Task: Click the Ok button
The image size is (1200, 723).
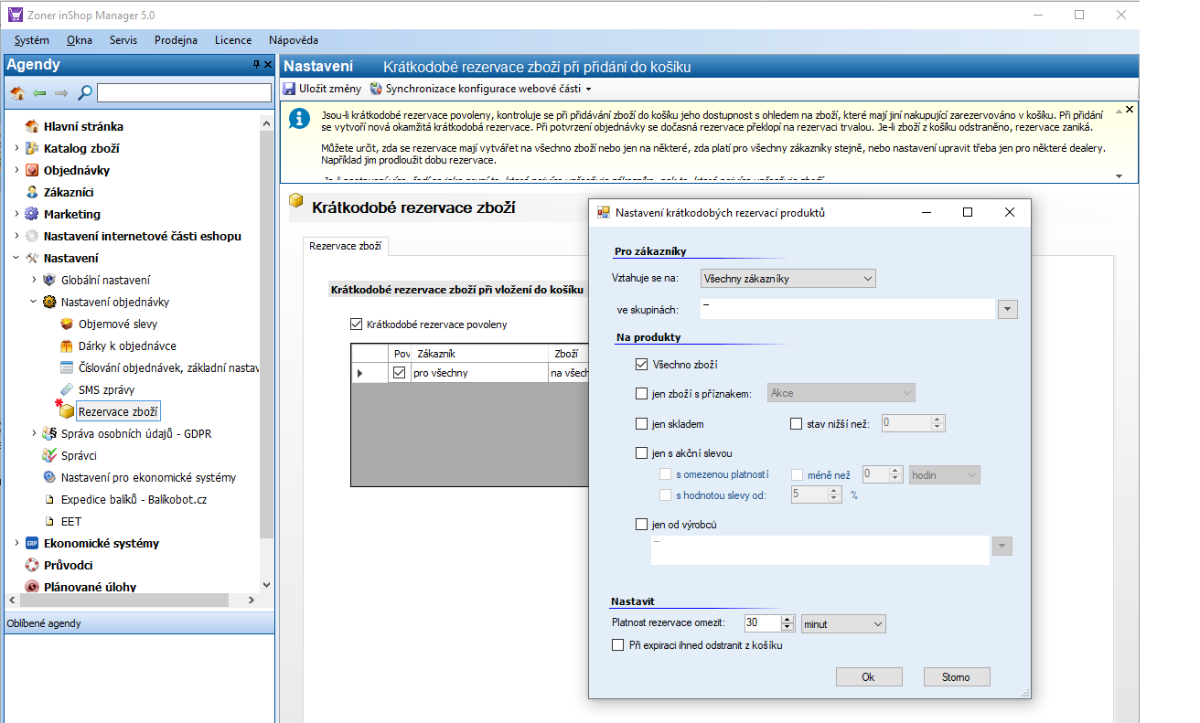Action: 868,677
